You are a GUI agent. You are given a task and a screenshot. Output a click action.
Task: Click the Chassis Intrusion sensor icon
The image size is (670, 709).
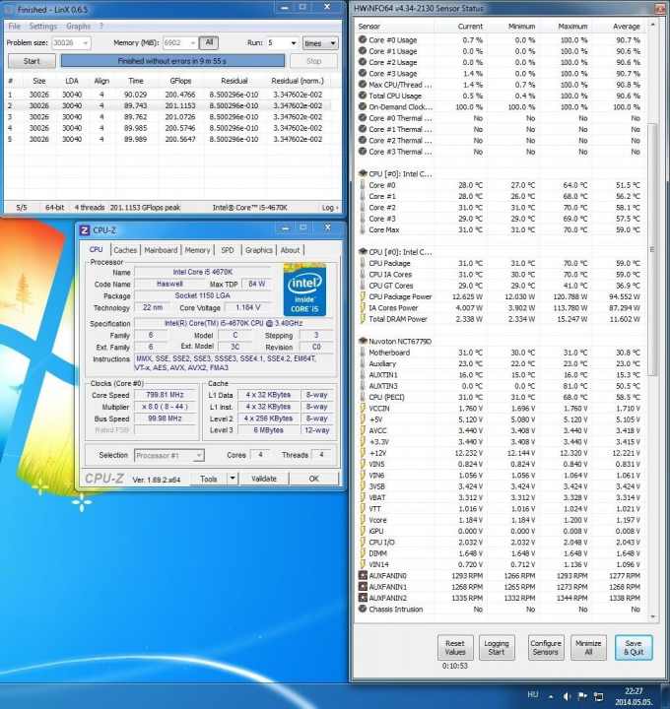(x=363, y=609)
